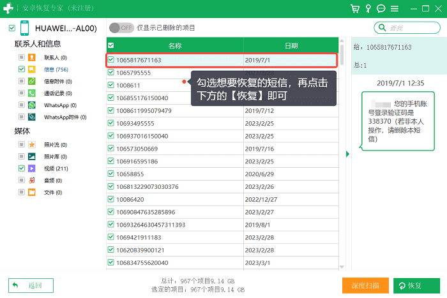Toggle the 联系人 (0) checkbox
The width and height of the screenshot is (447, 298).
point(21,57)
